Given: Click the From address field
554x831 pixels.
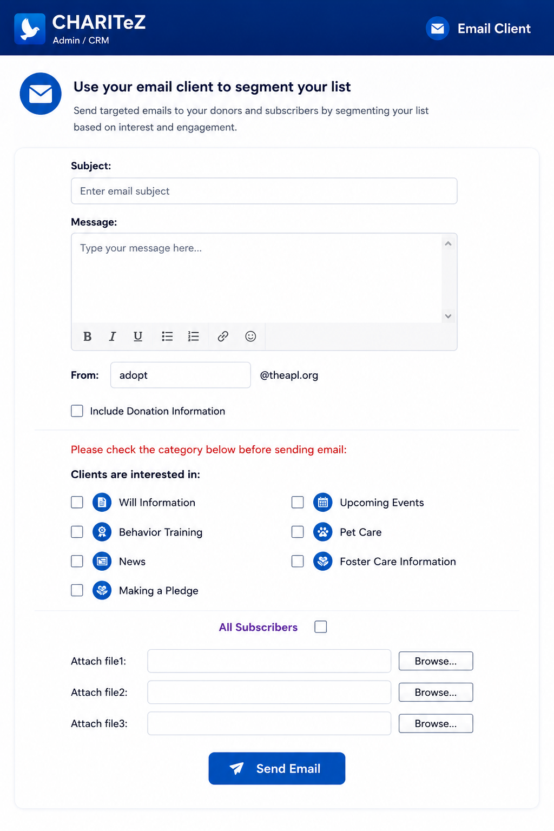Looking at the screenshot, I should 181,375.
